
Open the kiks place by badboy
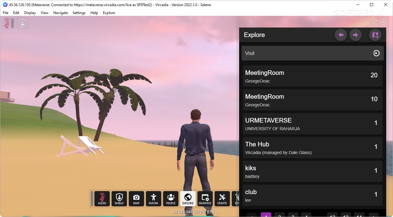point(313,171)
